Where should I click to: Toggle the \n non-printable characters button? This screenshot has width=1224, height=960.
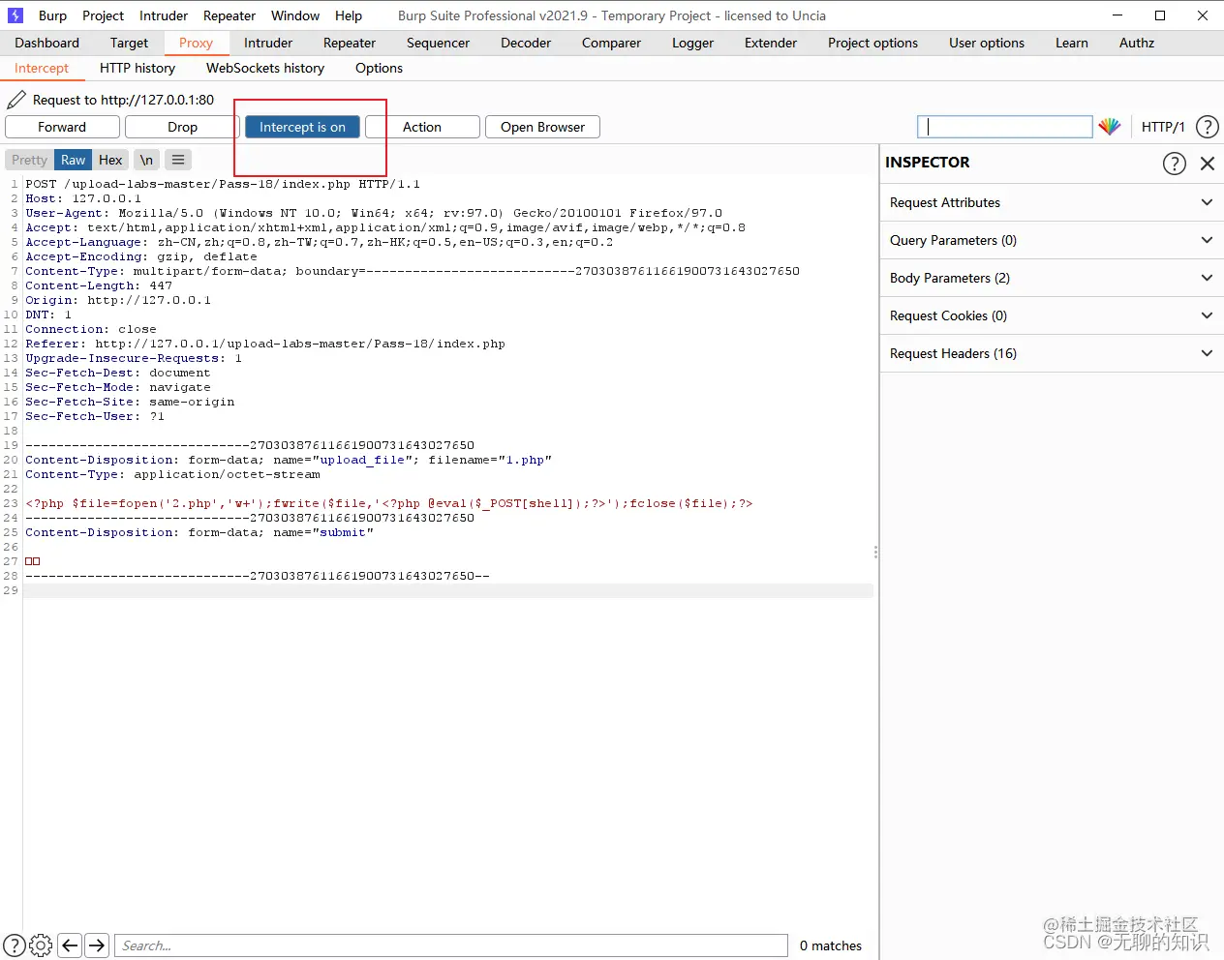tap(146, 160)
